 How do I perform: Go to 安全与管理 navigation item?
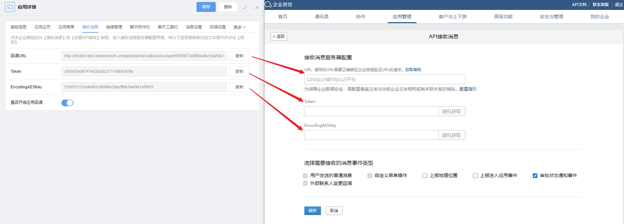[x=551, y=17]
